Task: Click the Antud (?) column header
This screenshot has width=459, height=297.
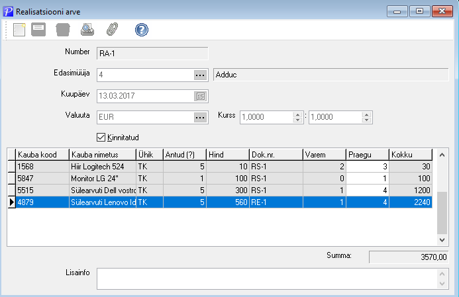Action: [x=185, y=155]
